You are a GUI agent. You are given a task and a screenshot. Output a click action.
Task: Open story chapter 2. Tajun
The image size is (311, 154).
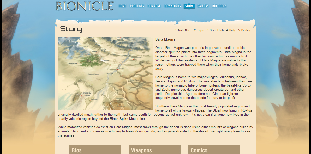[199, 30]
